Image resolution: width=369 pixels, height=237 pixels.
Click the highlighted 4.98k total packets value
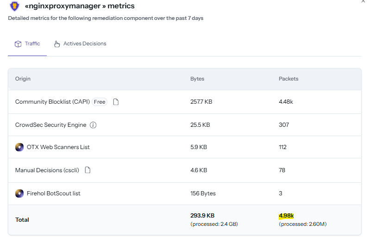coord(286,216)
